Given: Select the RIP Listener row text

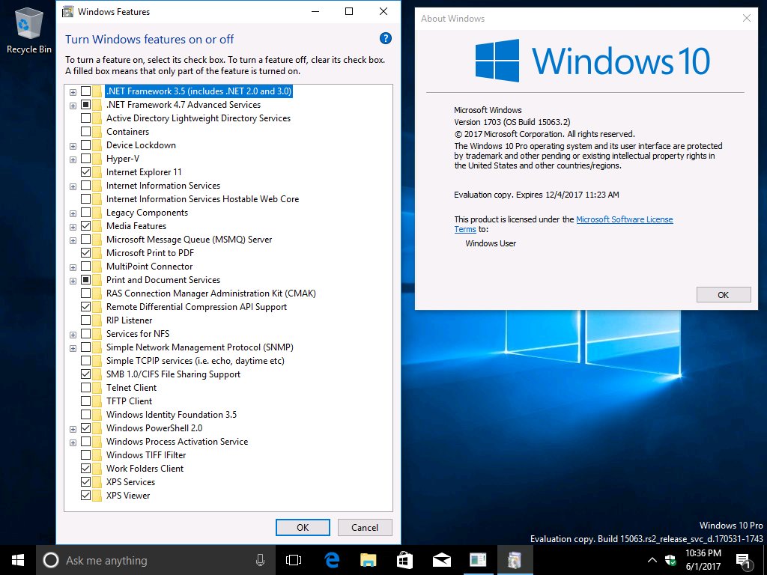Looking at the screenshot, I should [129, 320].
